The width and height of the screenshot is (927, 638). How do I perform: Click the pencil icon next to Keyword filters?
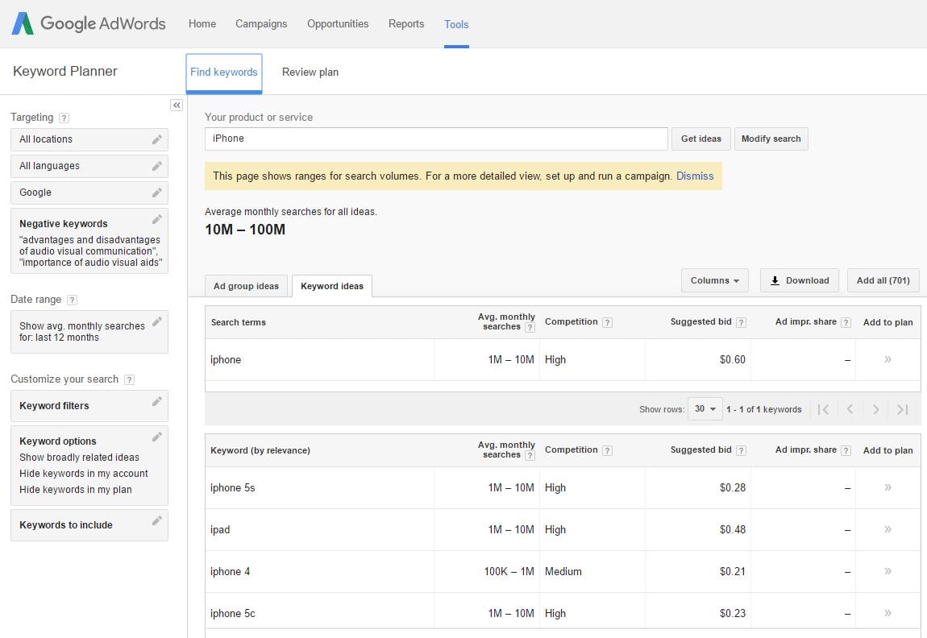[x=158, y=400]
